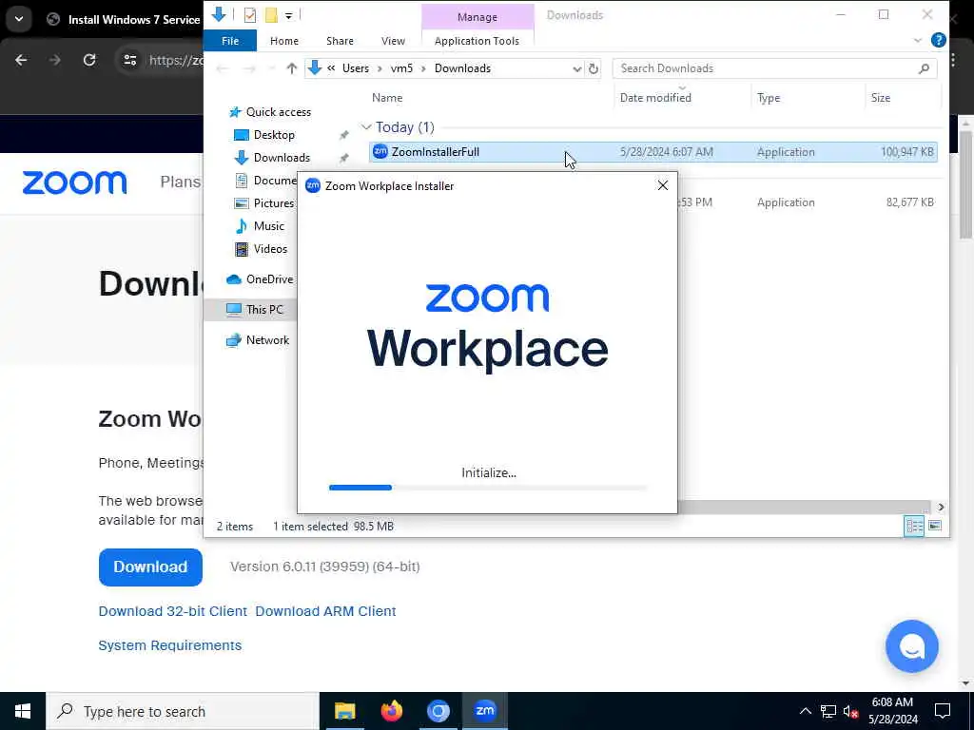Open the System Requirements link
This screenshot has height=730, width=974.
(x=169, y=645)
